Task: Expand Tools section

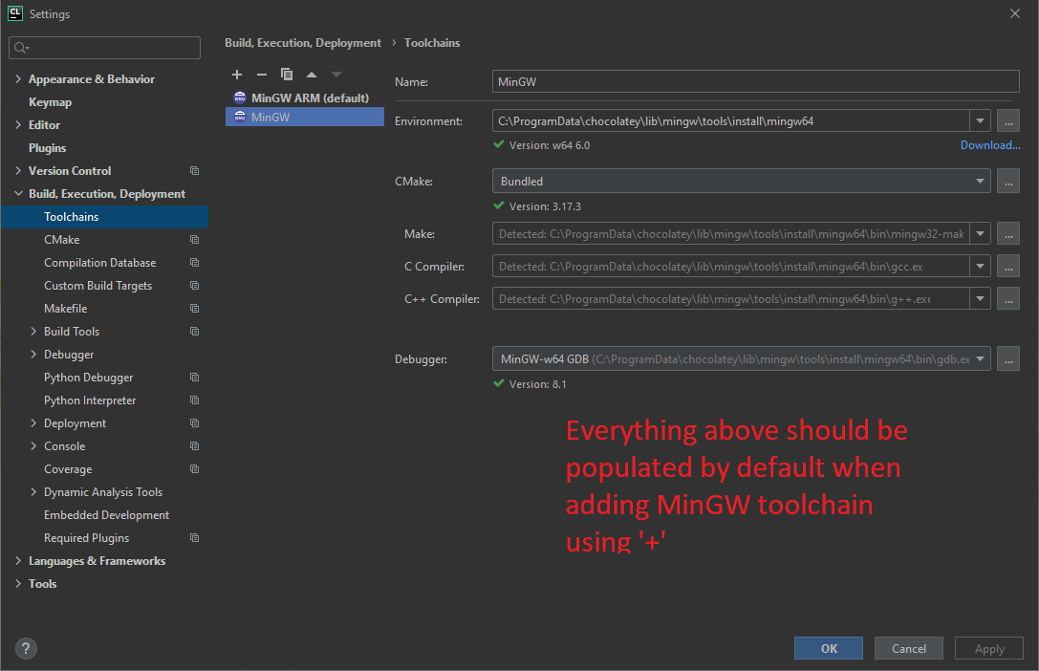Action: [x=18, y=584]
